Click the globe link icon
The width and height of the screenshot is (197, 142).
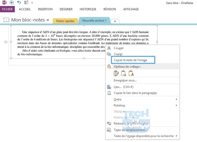109,87
